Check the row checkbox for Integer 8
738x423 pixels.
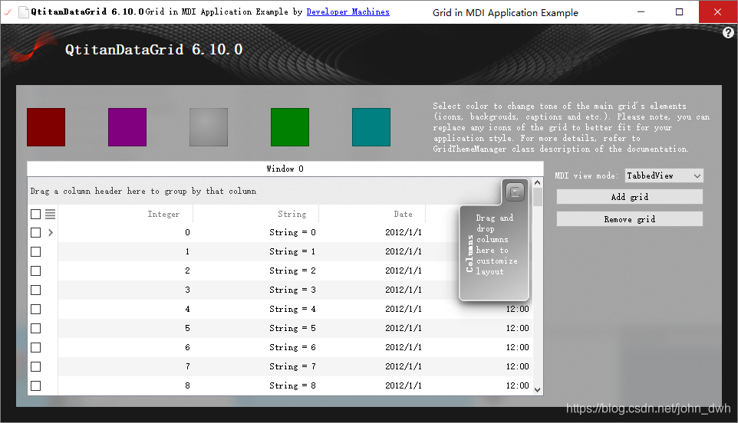pos(36,386)
